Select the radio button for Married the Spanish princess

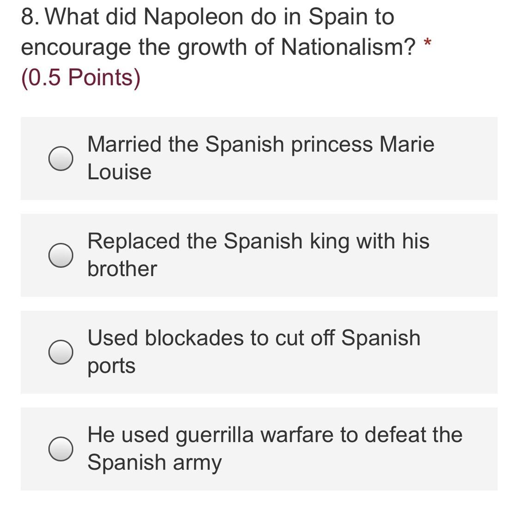click(x=61, y=158)
